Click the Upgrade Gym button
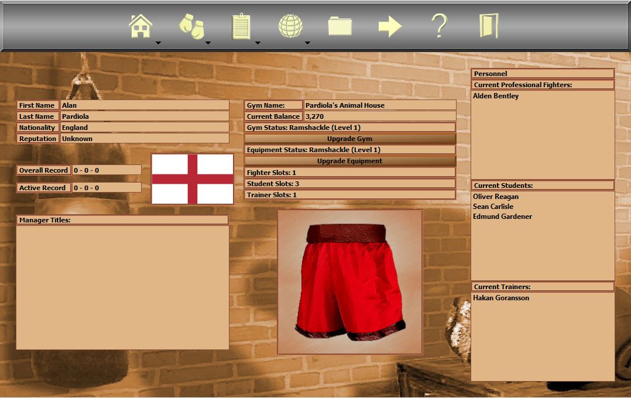The width and height of the screenshot is (631, 398). click(349, 139)
